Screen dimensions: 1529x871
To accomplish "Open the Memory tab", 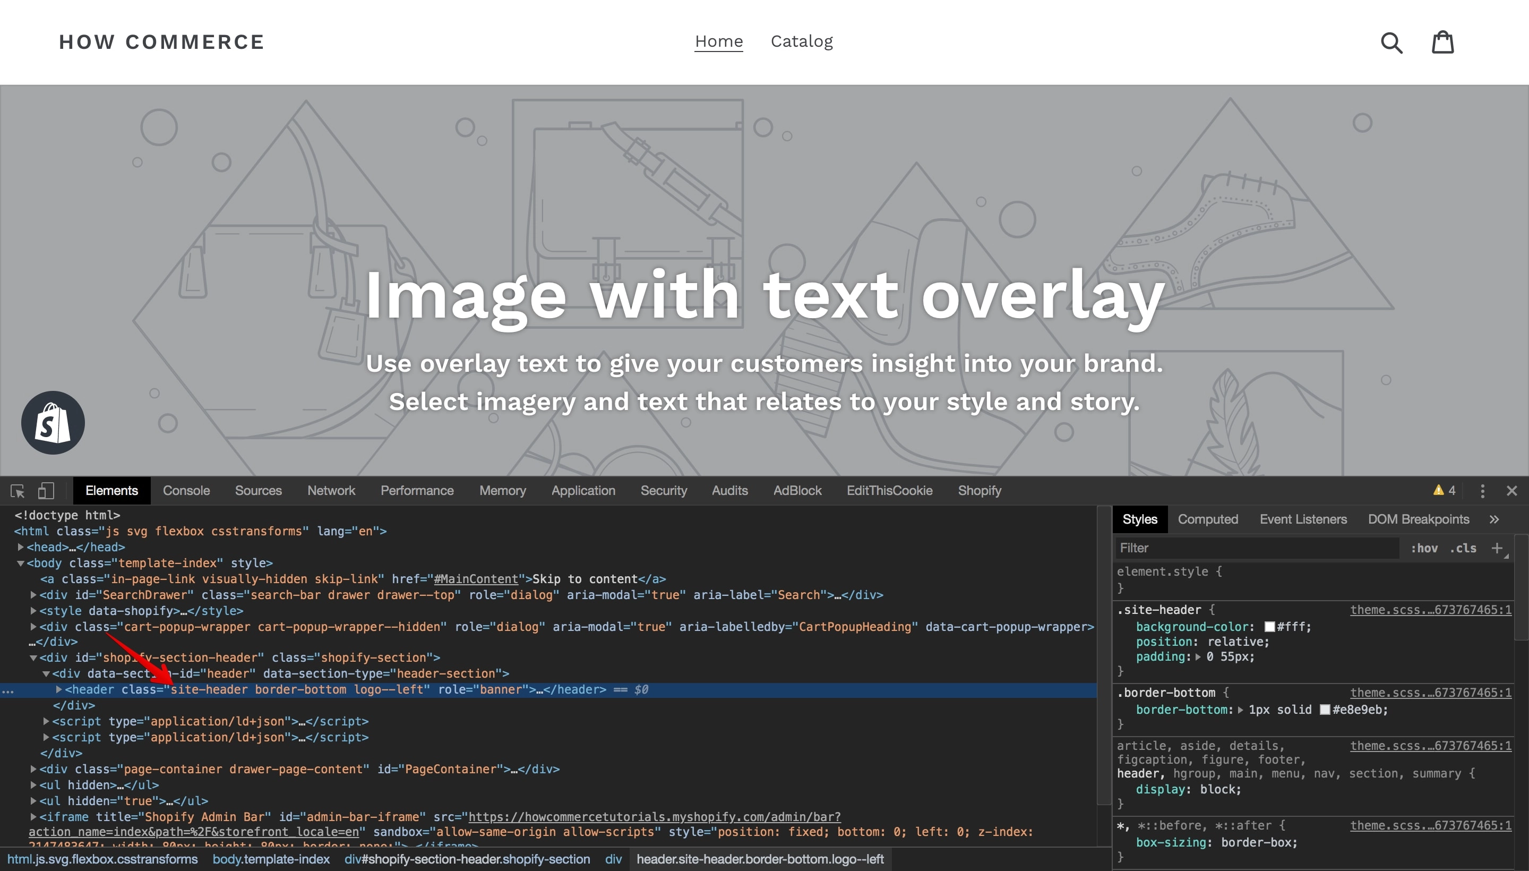I will coord(503,491).
